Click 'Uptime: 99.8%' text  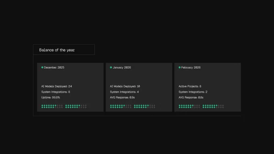pos(50,97)
